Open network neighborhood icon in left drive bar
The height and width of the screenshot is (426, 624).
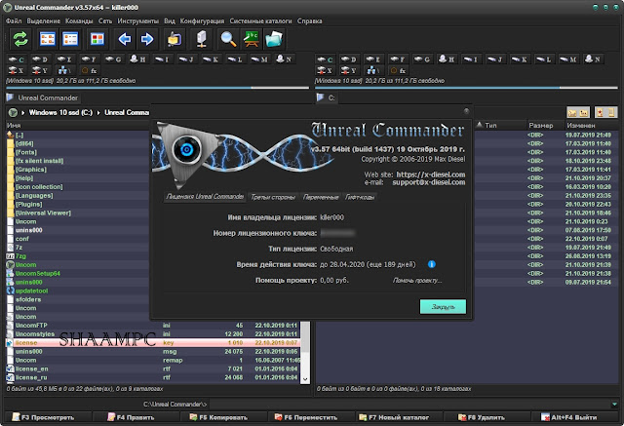pyautogui.click(x=64, y=71)
